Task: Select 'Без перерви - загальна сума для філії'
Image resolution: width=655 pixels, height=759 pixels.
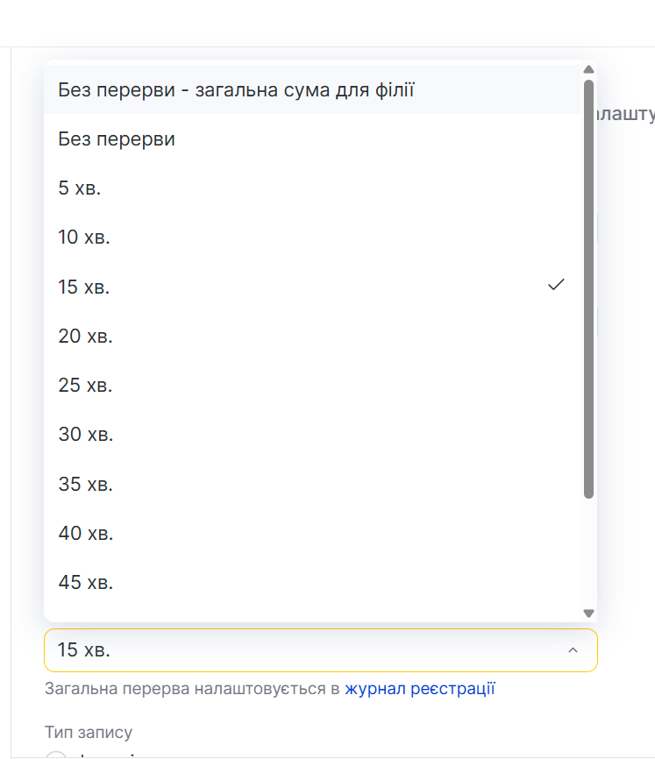Action: (236, 89)
